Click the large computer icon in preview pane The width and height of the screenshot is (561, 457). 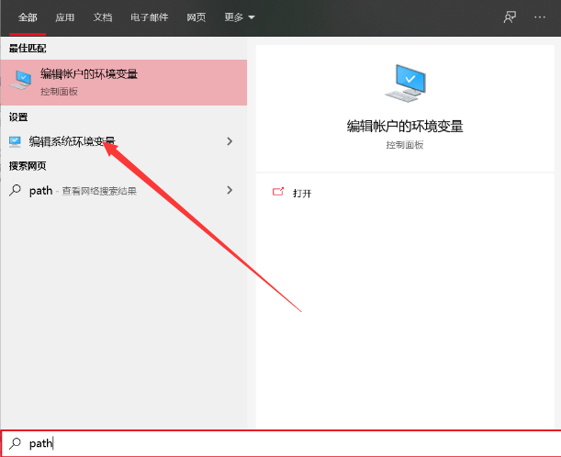coord(405,84)
